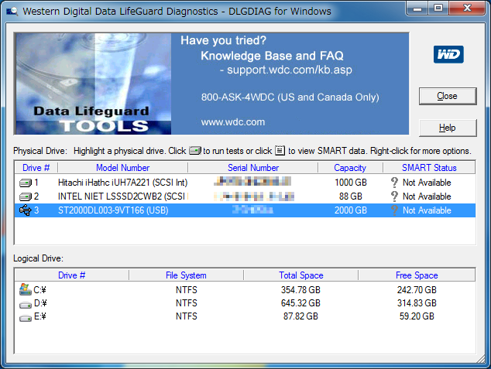491x369 pixels.
Task: Click the WD logo
Action: click(448, 55)
